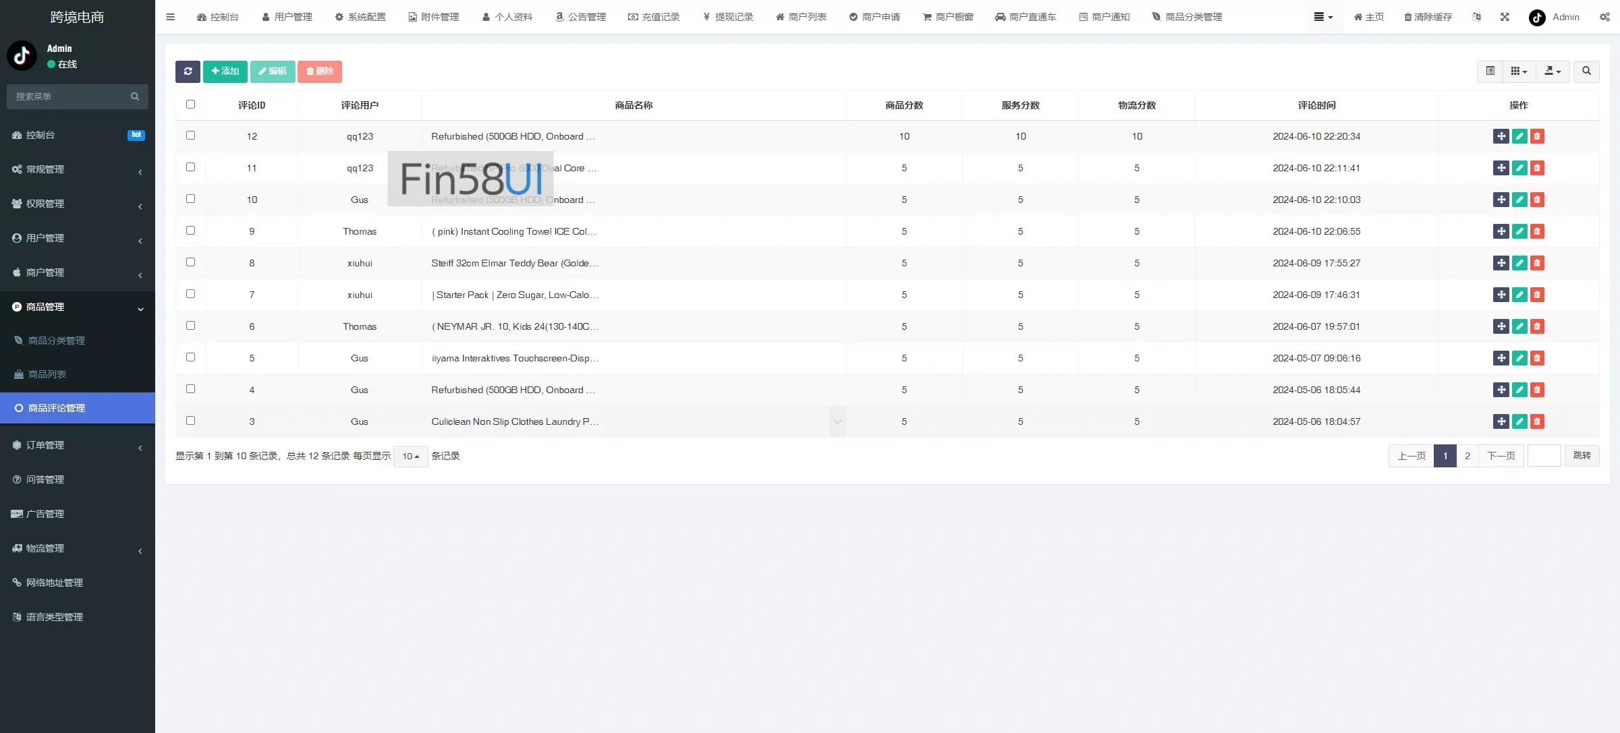This screenshot has height=733, width=1620.
Task: Tick the checkbox for review ID 6
Action: 190,326
